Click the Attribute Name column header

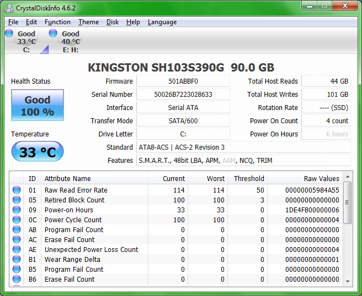67,178
